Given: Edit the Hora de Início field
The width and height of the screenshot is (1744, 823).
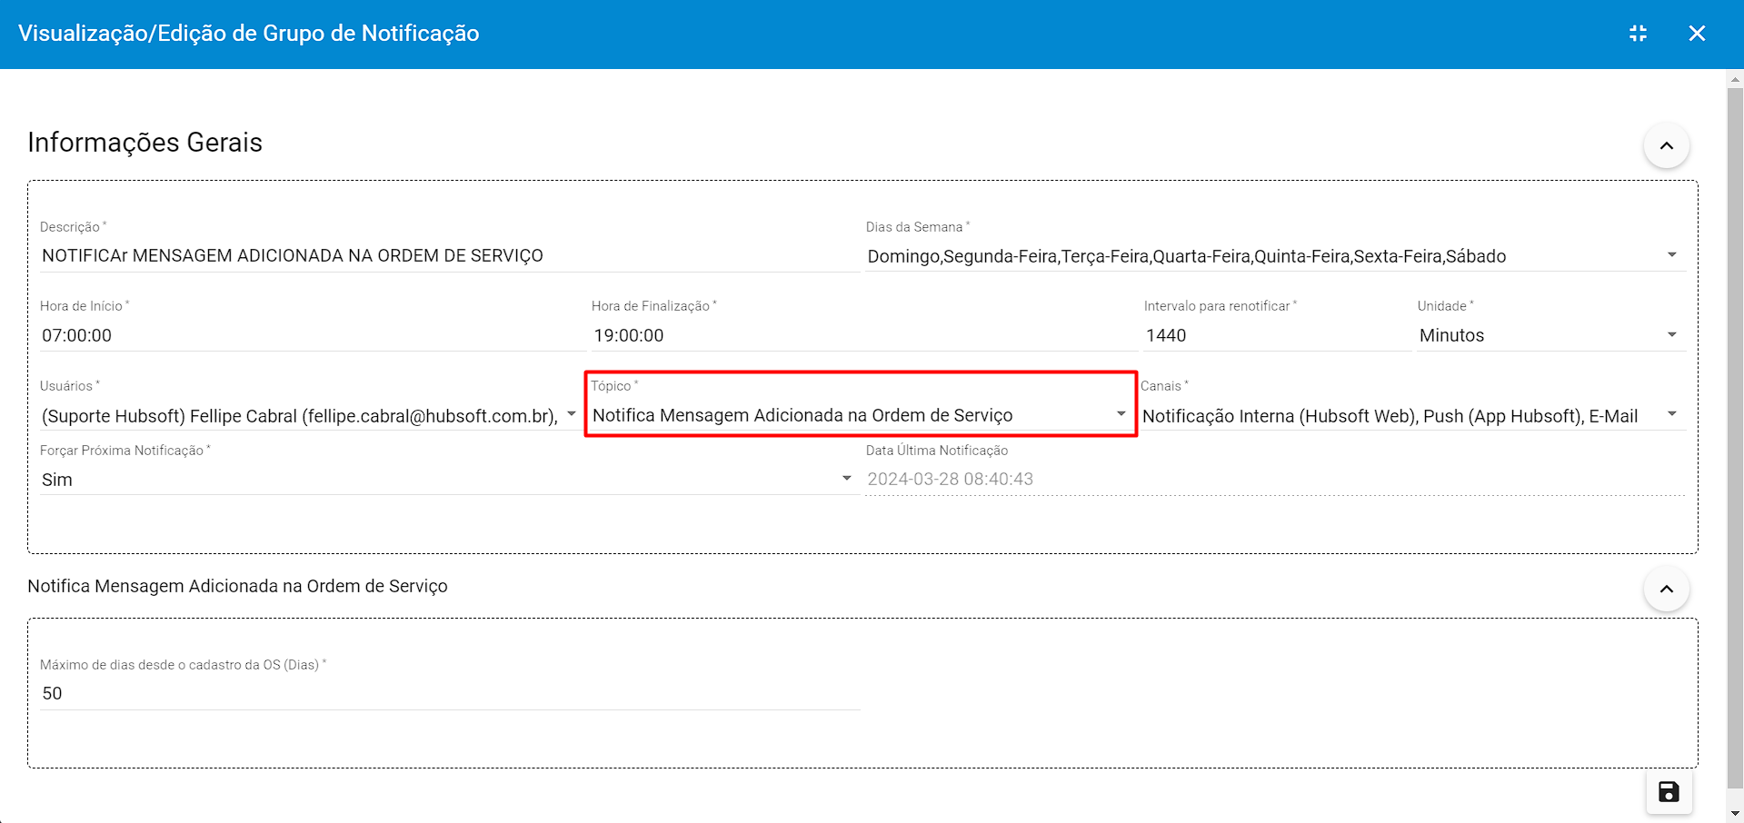Looking at the screenshot, I should 312,335.
